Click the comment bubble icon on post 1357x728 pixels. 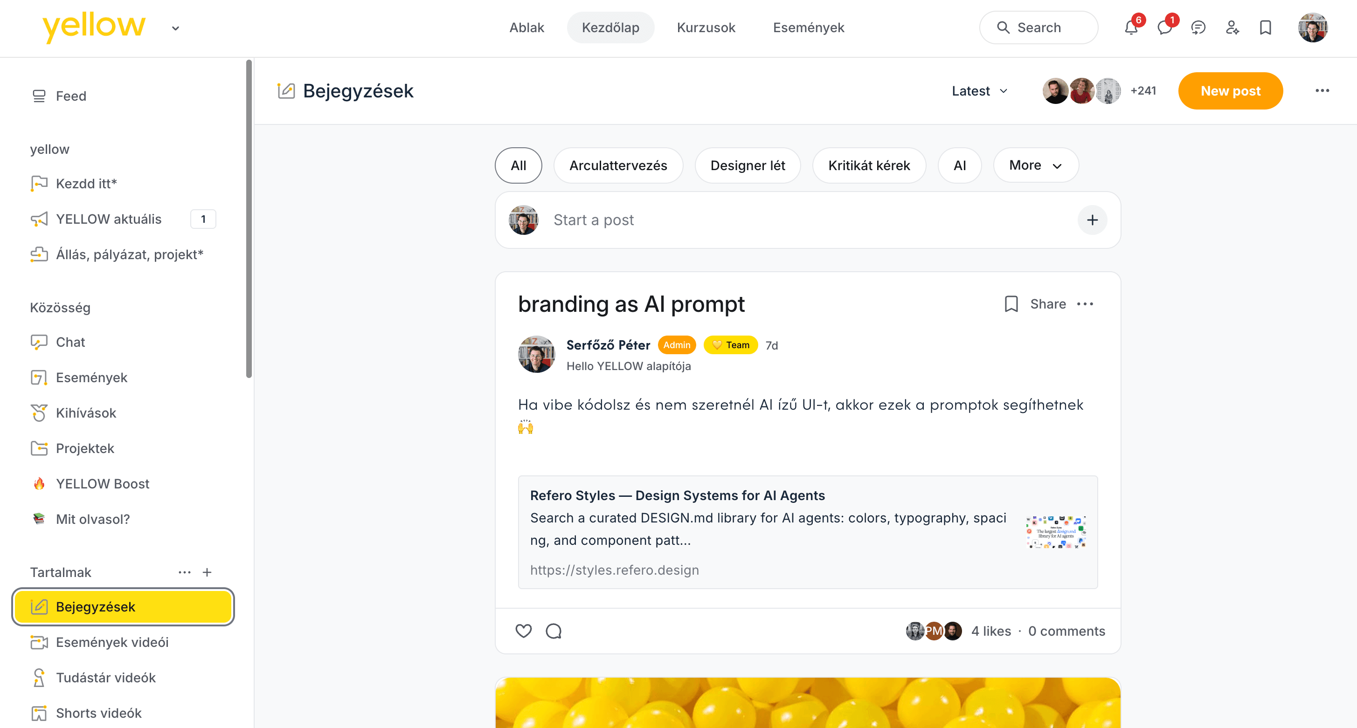[x=554, y=631]
